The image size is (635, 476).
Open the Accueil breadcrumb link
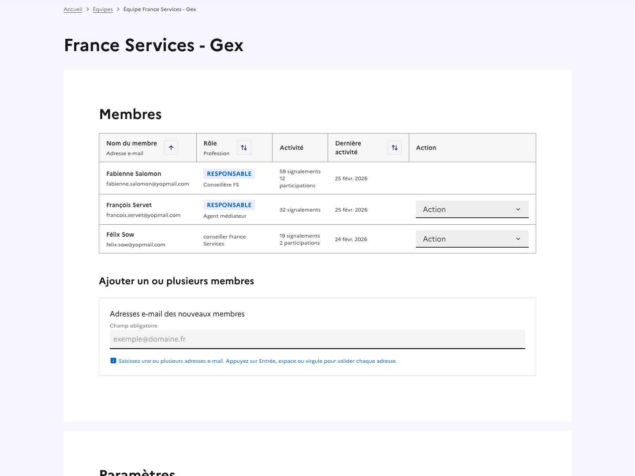pos(73,9)
